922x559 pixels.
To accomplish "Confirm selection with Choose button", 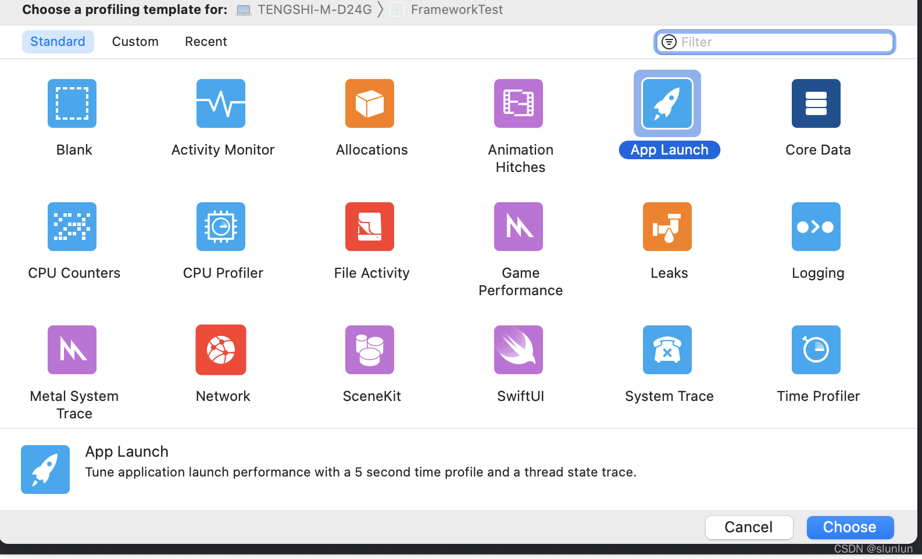I will click(850, 527).
